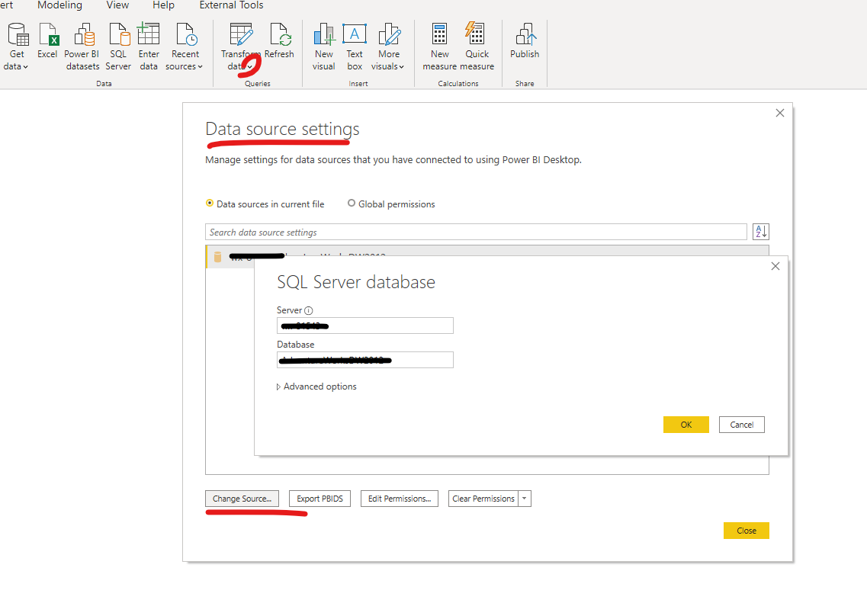
Task: Click the Change Source button
Action: 242,499
